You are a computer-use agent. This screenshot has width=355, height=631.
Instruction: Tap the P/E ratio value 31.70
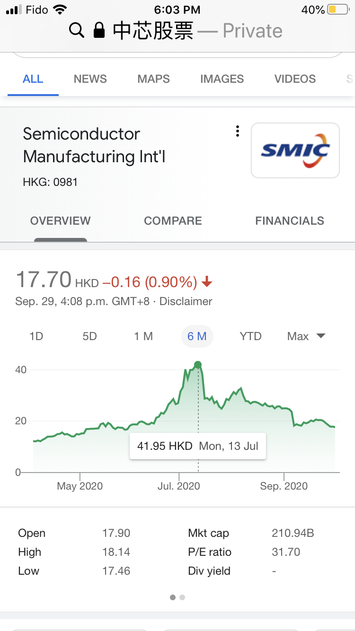(x=286, y=552)
